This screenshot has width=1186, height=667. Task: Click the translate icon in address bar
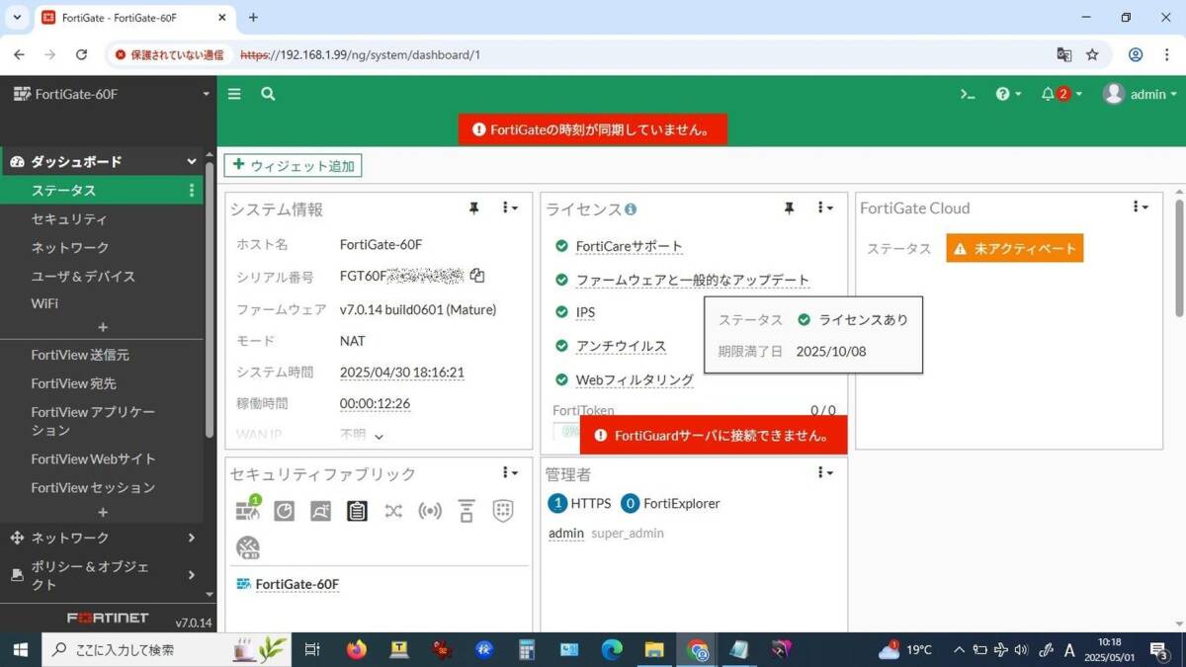pos(1063,54)
